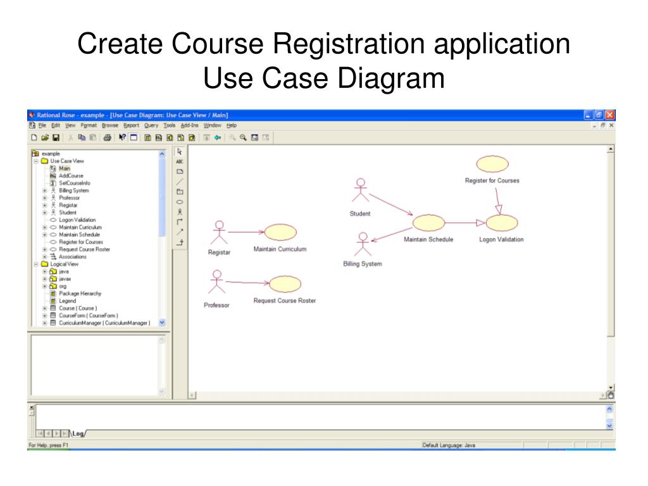Image resolution: width=648 pixels, height=486 pixels.
Task: Select the ABC Text Box tool
Action: (x=180, y=161)
